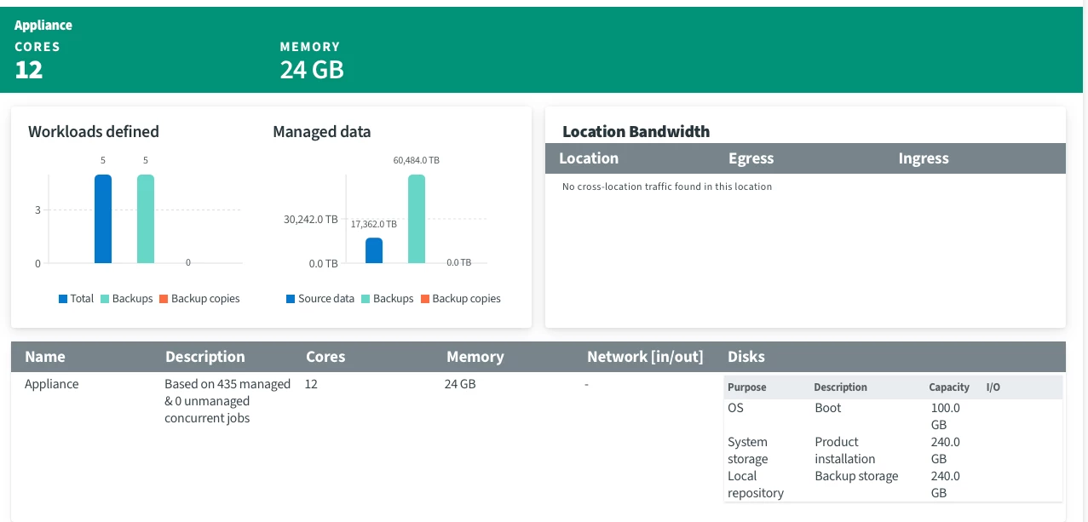1088x522 pixels.
Task: Click the System storage disk row
Action: [x=893, y=450]
